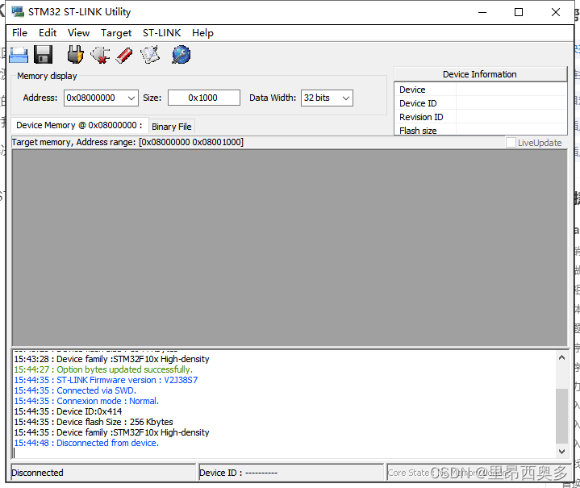Screen dimensions: 580x488
Task: Open the ST-LINK menu
Action: tap(161, 33)
